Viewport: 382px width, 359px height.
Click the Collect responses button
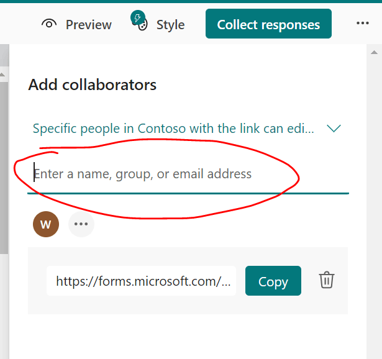coord(268,24)
